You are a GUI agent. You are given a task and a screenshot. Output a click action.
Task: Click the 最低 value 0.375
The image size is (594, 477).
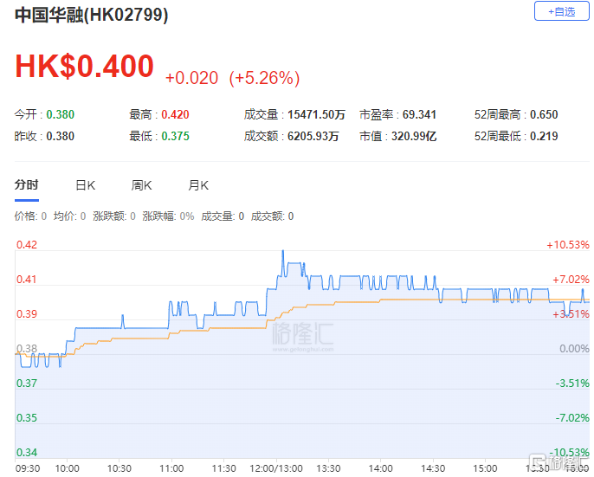pyautogui.click(x=176, y=136)
